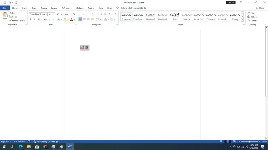Screen dimensions: 268x150
Task: Cut the selected text
Action: [x=12, y=13]
